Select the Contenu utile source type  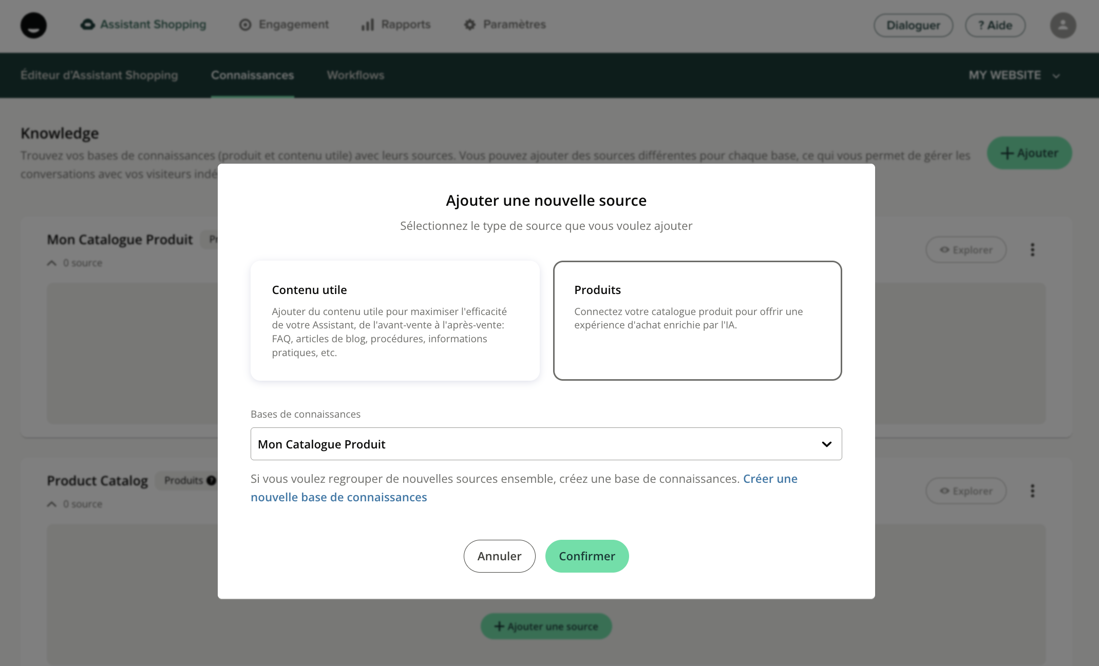[x=394, y=320]
